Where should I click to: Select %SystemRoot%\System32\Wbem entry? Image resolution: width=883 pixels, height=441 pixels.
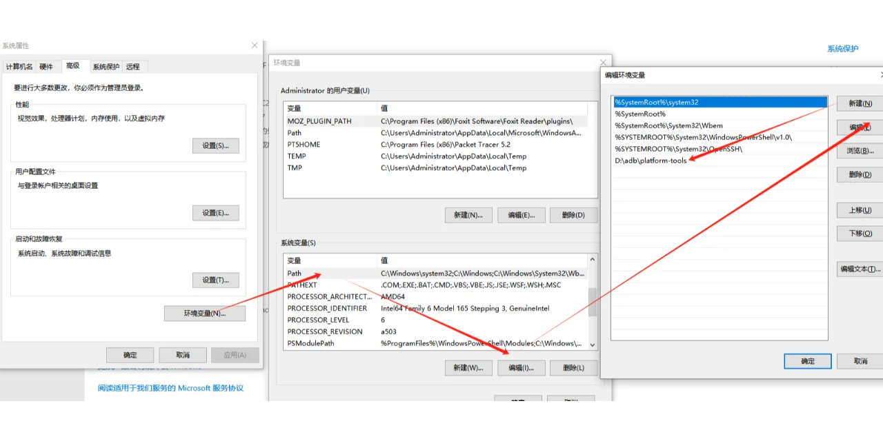[x=720, y=126]
